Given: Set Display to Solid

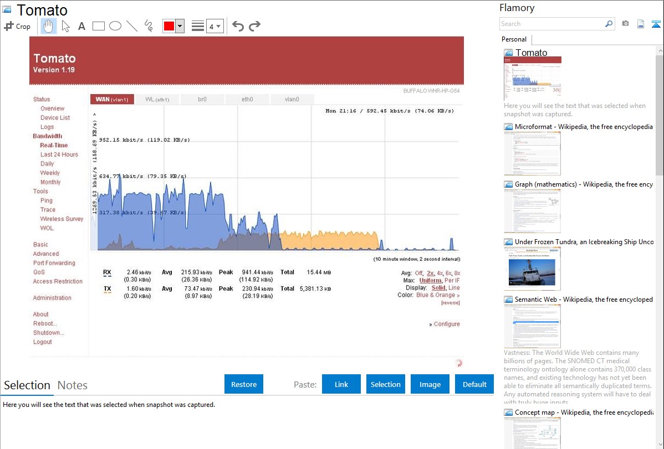Looking at the screenshot, I should point(438,288).
